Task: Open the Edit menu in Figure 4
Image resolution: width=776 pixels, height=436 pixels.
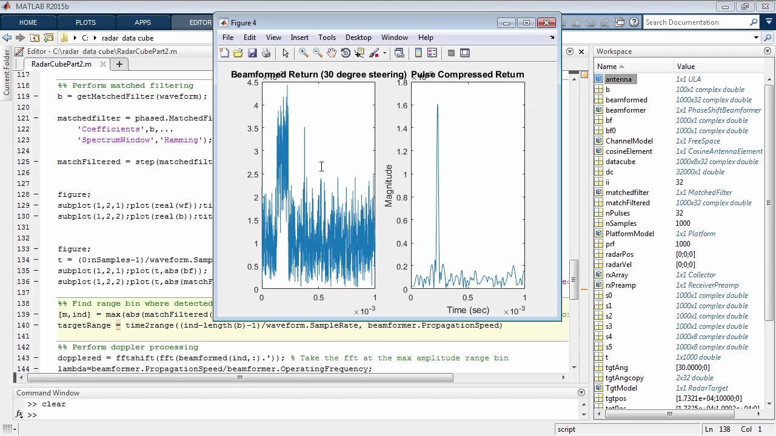Action: (x=249, y=38)
